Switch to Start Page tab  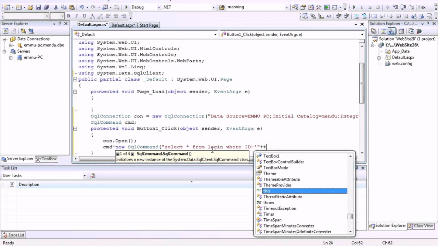[149, 25]
